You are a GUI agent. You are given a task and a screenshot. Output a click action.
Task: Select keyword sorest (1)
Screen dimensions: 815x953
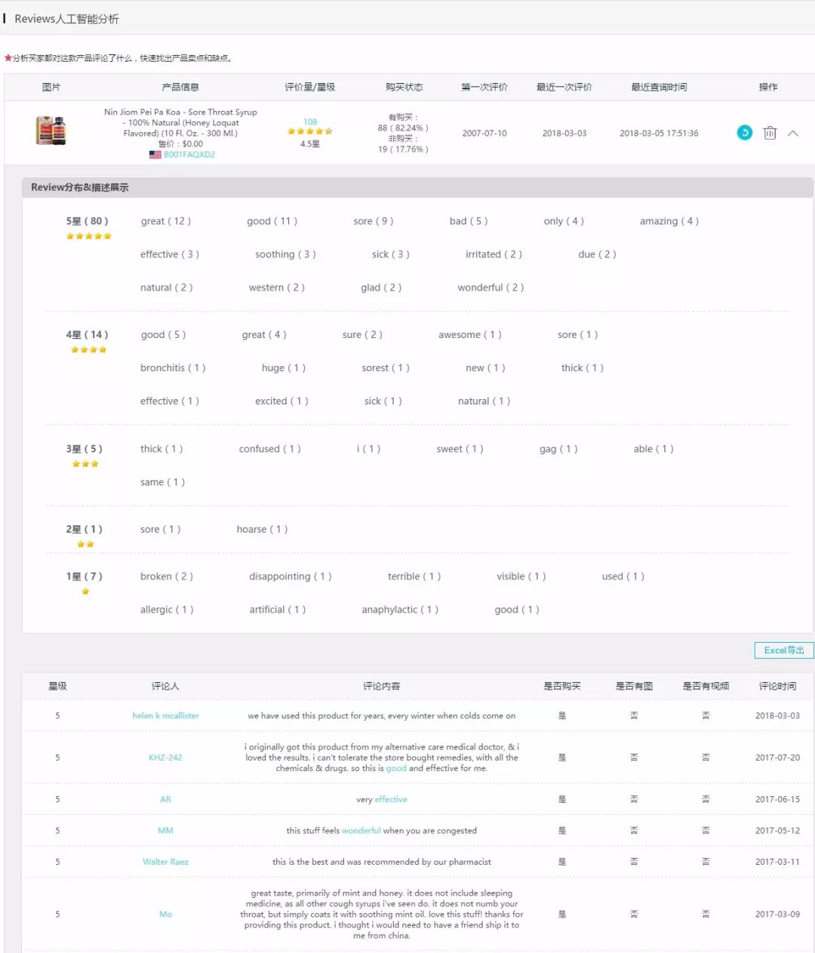tap(386, 368)
